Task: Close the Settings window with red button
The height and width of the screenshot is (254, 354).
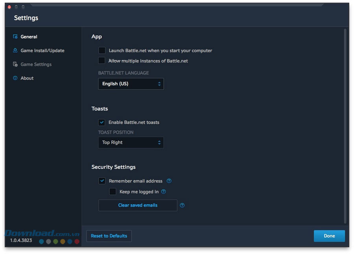Action: click(x=9, y=7)
